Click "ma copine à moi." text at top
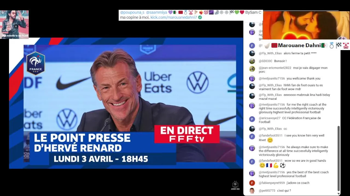The width and height of the screenshot is (350, 196). click(135, 17)
